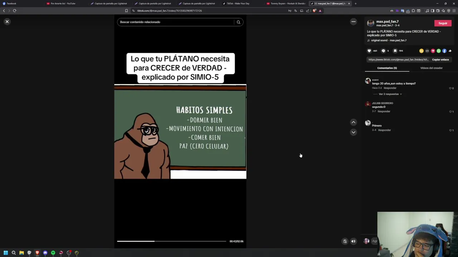Click the 'Copiar enlace' button
458x257 pixels.
tap(440, 60)
